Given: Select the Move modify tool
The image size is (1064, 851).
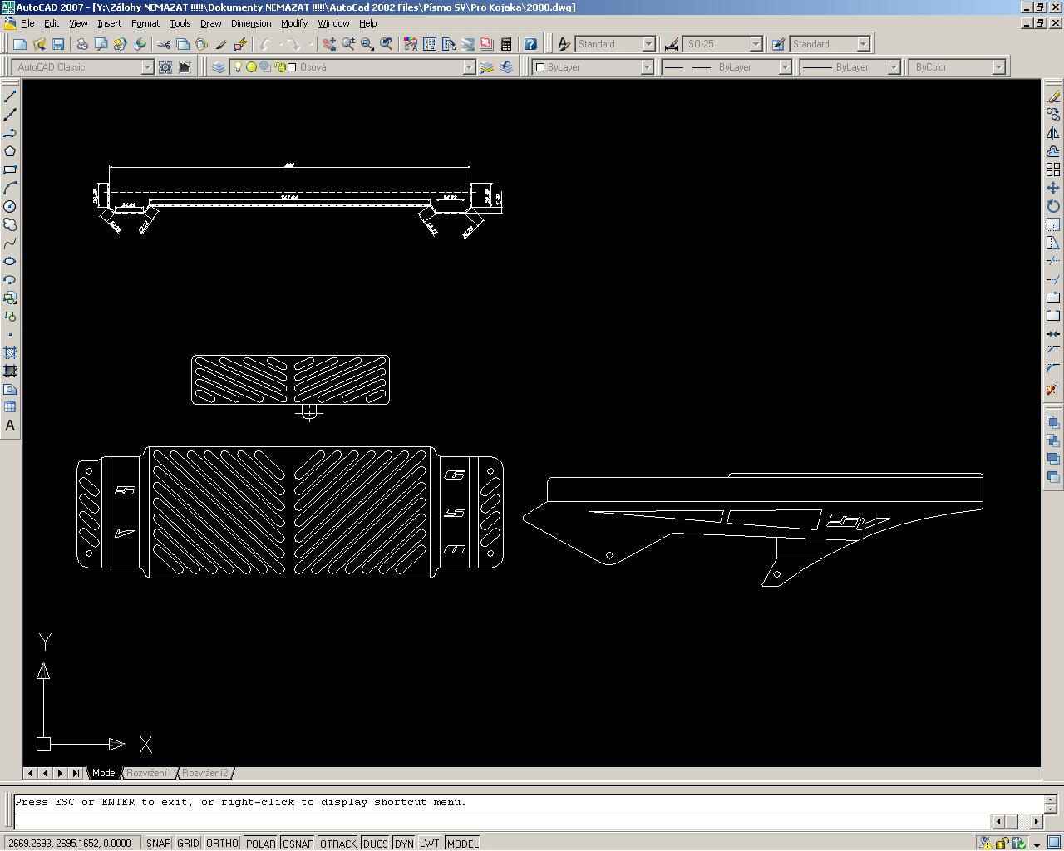Looking at the screenshot, I should [1053, 188].
